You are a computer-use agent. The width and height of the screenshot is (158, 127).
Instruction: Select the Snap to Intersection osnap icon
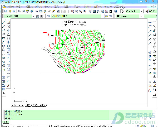[x=150, y=39]
